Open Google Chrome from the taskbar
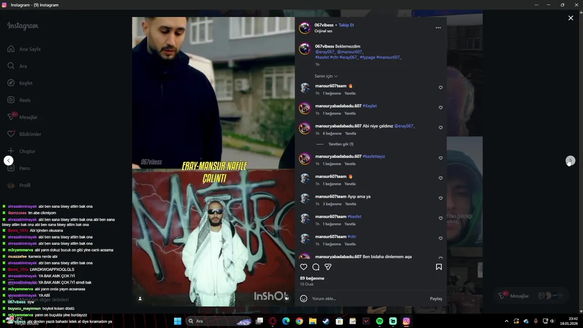 [x=299, y=321]
